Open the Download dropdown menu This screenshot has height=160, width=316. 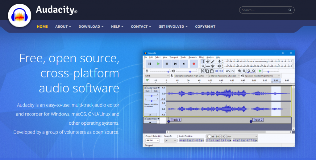[91, 26]
